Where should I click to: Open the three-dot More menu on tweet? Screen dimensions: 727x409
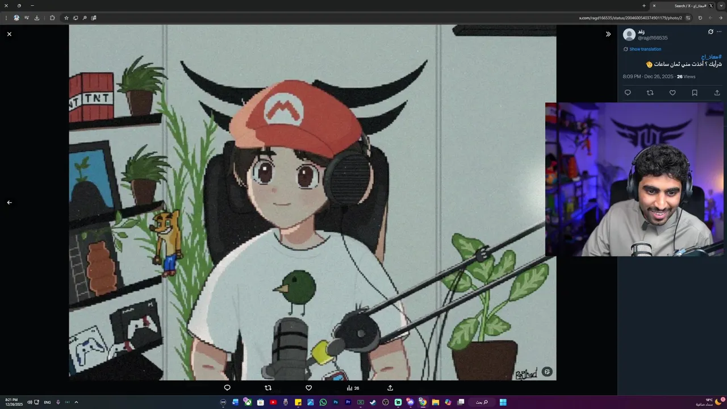[x=719, y=32]
